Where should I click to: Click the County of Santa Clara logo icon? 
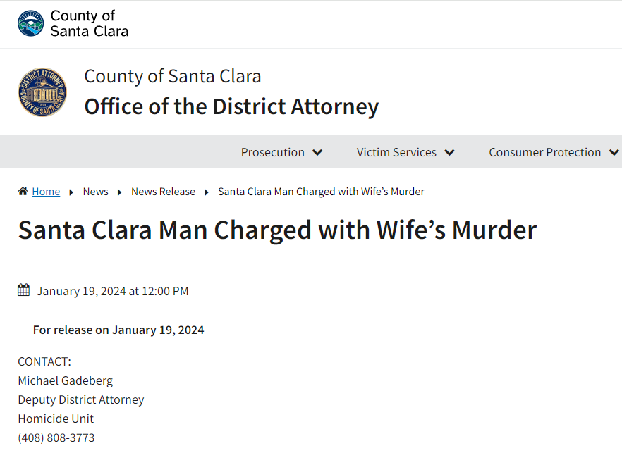coord(30,23)
